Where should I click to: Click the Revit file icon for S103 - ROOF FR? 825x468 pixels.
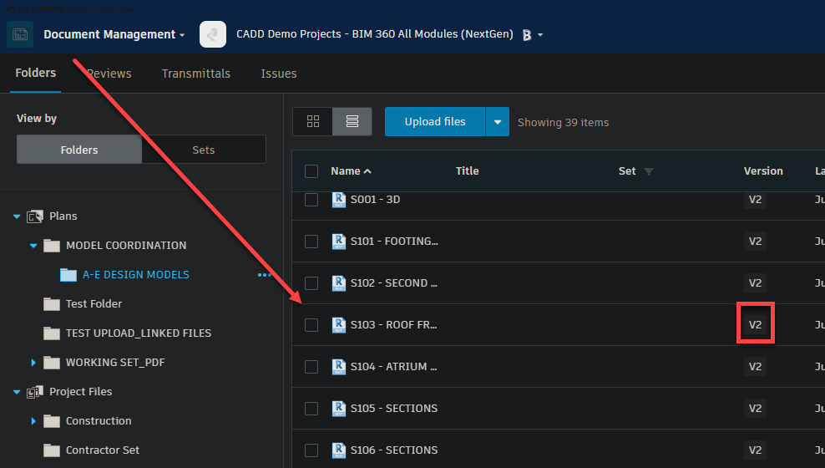coord(339,325)
